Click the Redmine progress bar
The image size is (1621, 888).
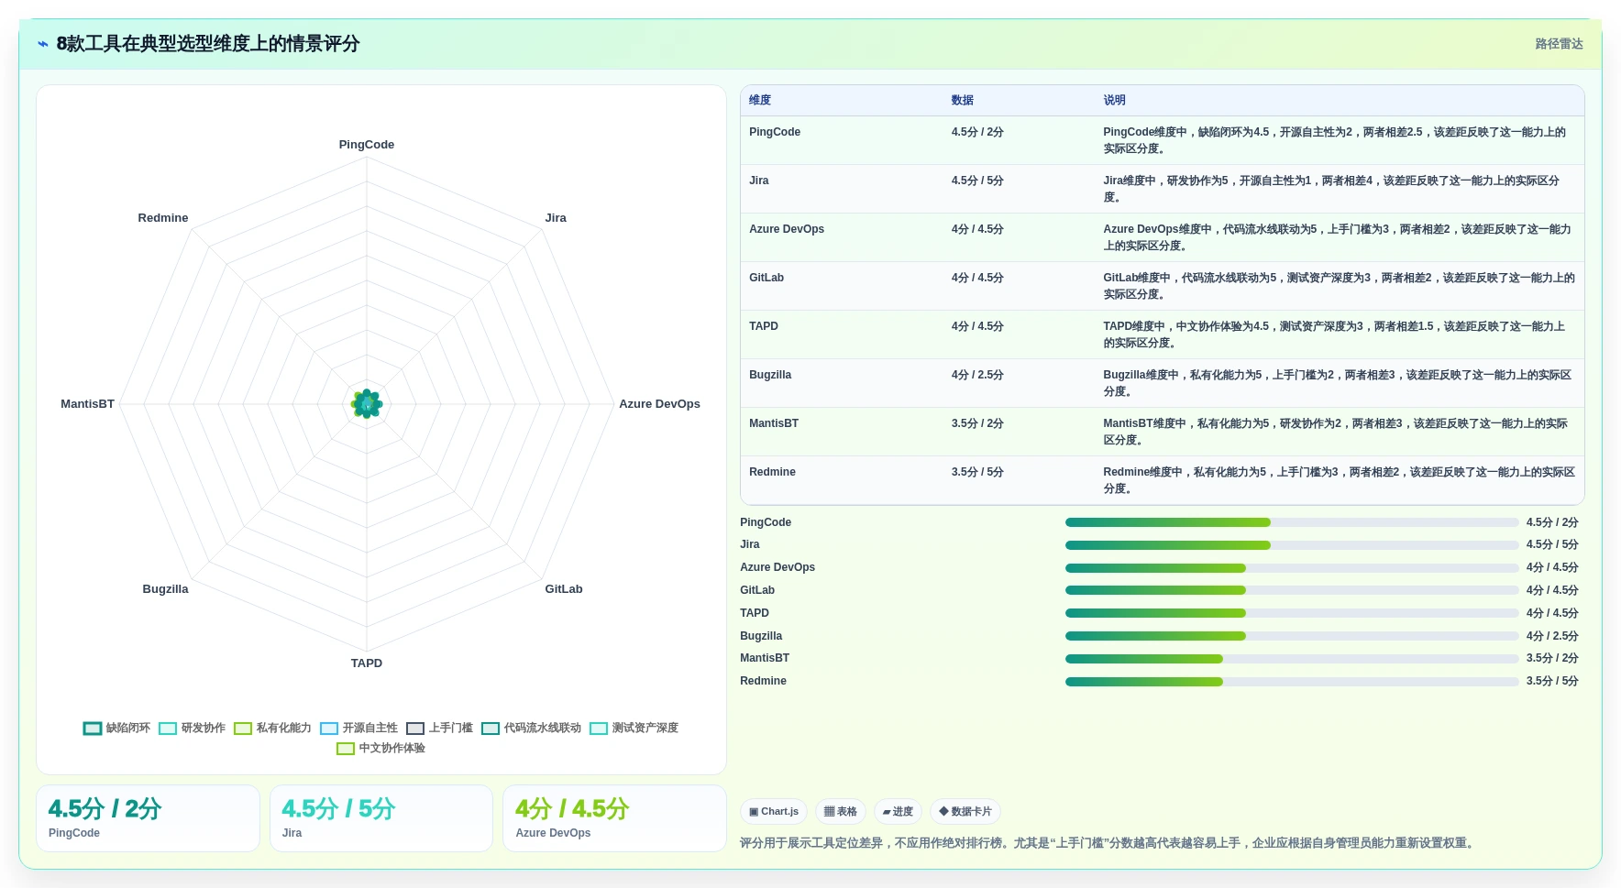(x=1292, y=682)
